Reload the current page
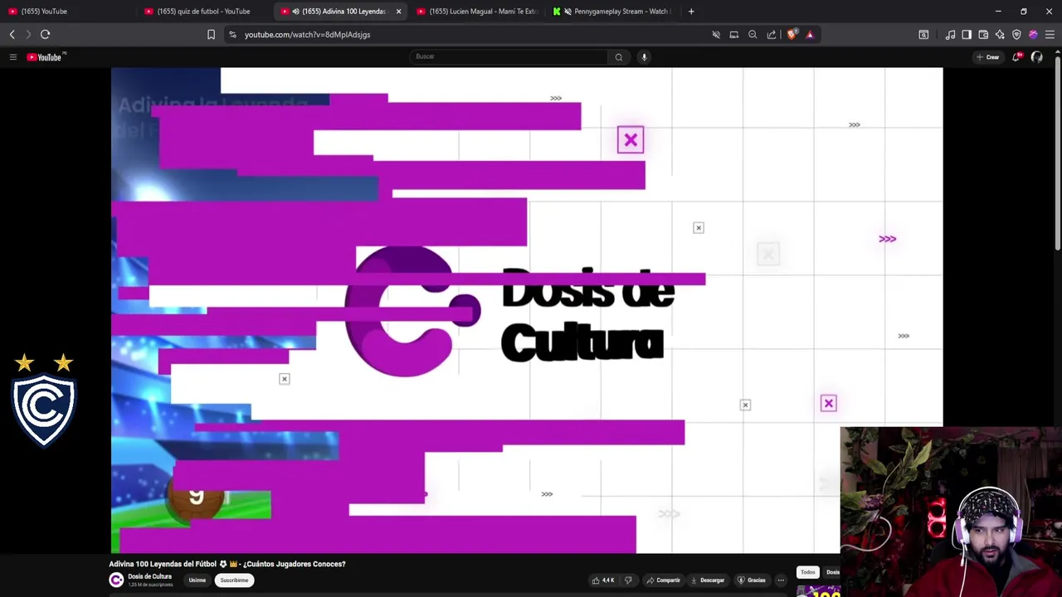 click(45, 34)
